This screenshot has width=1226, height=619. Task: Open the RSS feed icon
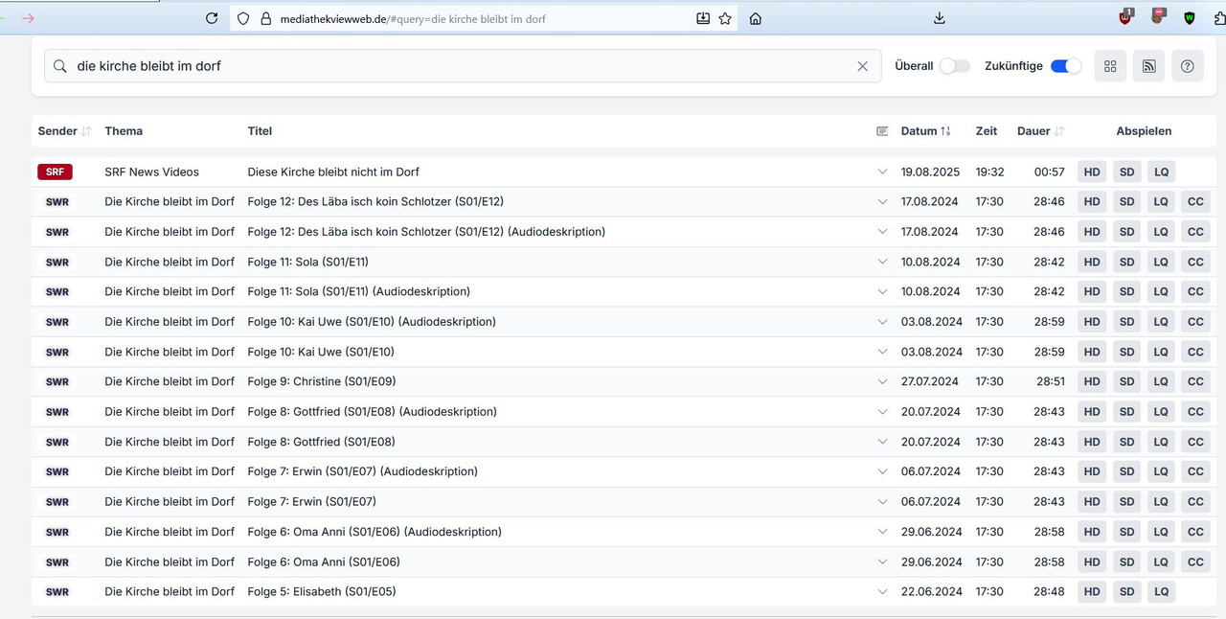pos(1148,66)
